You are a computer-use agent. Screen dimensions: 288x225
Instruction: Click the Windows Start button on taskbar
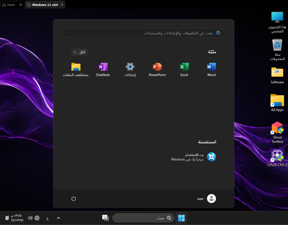[182, 218]
